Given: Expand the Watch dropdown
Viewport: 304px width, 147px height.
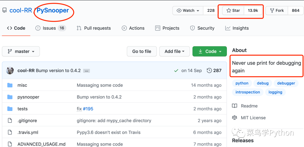Looking at the screenshot, I should point(188,10).
